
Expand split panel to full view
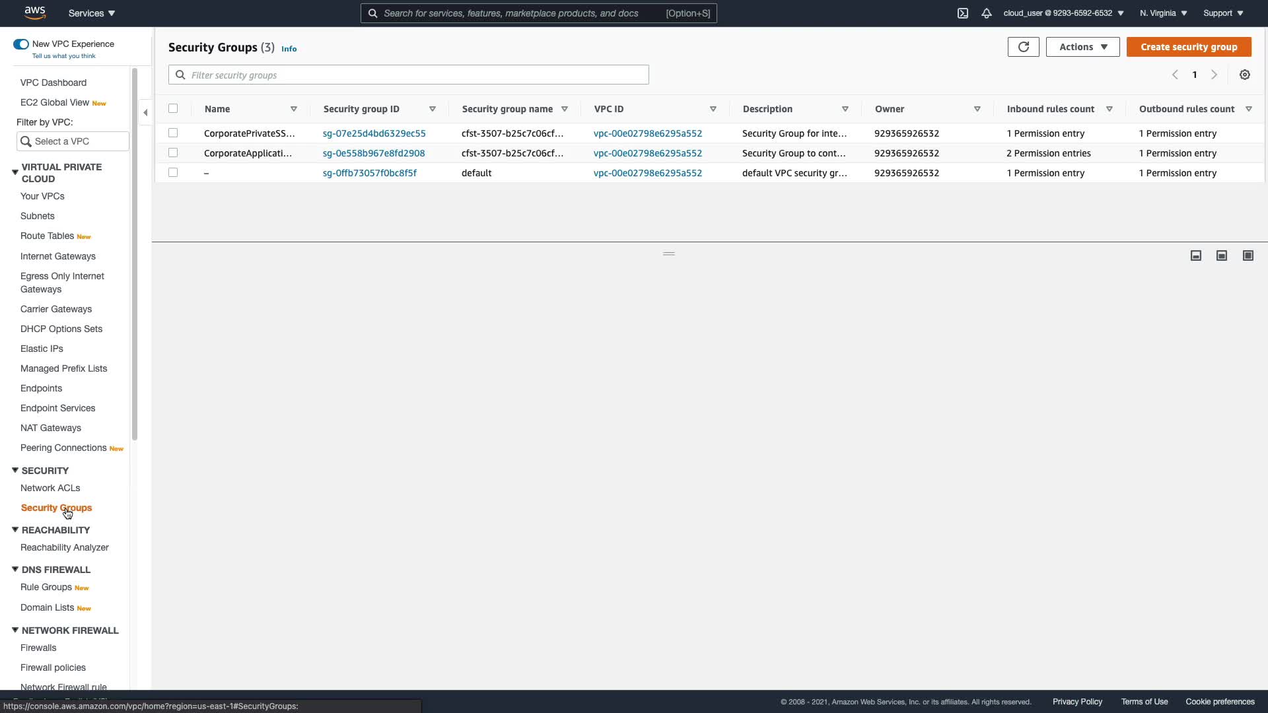click(x=1248, y=255)
